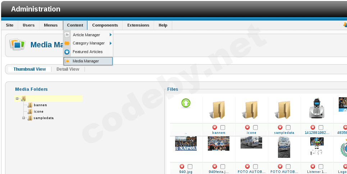Select banners in Media Folders tree

tap(40, 105)
